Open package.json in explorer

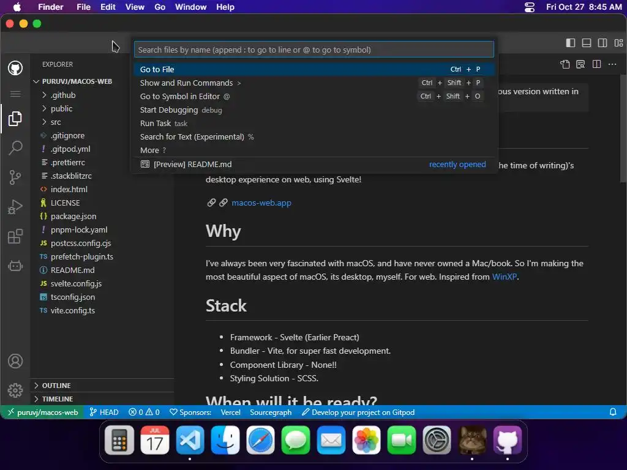click(x=102, y=216)
